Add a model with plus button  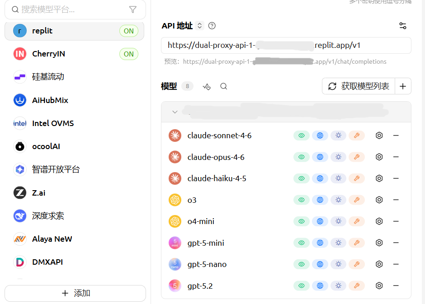(403, 86)
